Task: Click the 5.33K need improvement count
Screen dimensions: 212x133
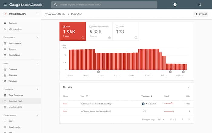Action: (x=96, y=32)
